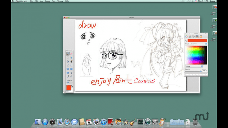Launch iTunes from the dock
The height and width of the screenshot is (128, 228).
pyautogui.click(x=104, y=122)
